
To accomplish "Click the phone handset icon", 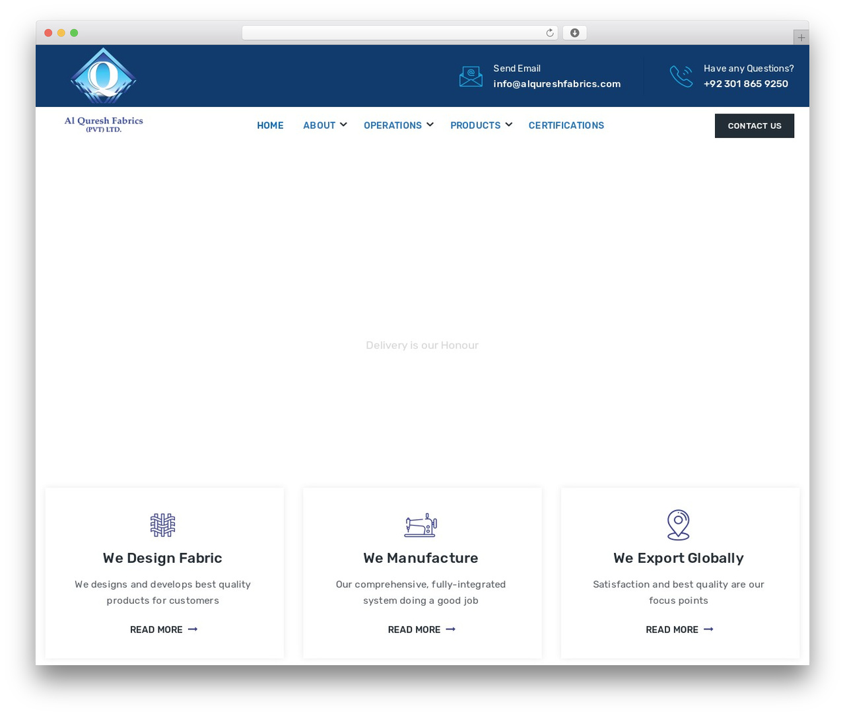I will [x=681, y=77].
